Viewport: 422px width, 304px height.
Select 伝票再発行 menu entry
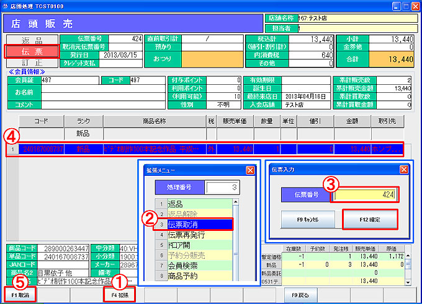[x=192, y=236]
